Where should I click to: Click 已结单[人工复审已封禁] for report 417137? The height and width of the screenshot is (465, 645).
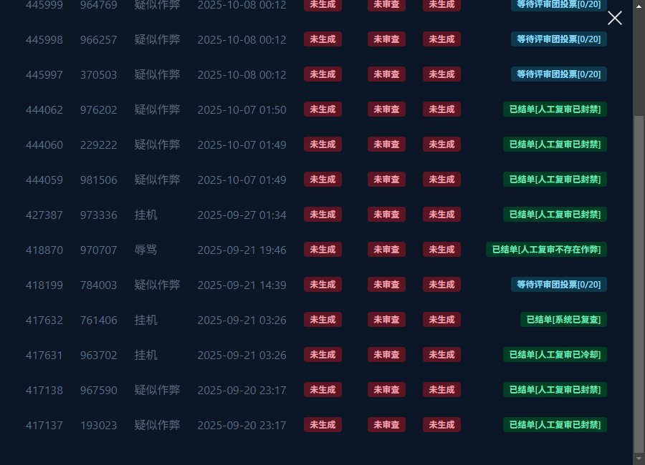(555, 425)
